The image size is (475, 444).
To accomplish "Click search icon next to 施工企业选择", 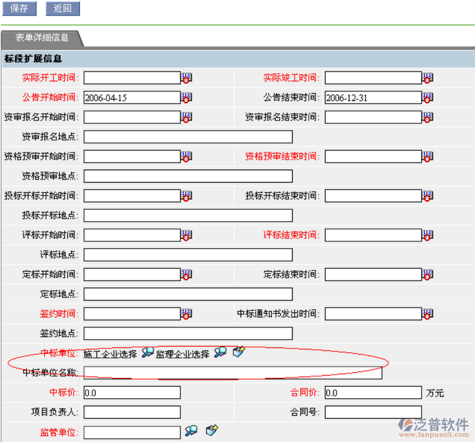I will tap(147, 353).
